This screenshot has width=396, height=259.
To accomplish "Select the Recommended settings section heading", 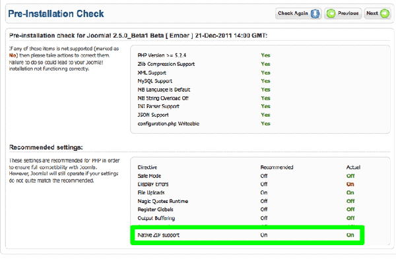I will [x=46, y=147].
